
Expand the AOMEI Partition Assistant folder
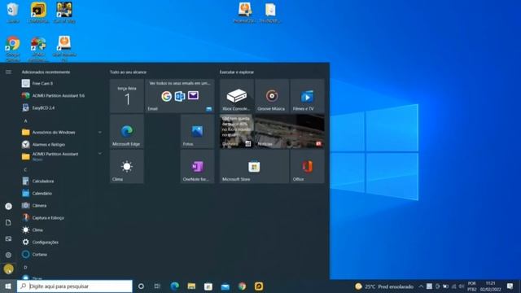(x=62, y=156)
